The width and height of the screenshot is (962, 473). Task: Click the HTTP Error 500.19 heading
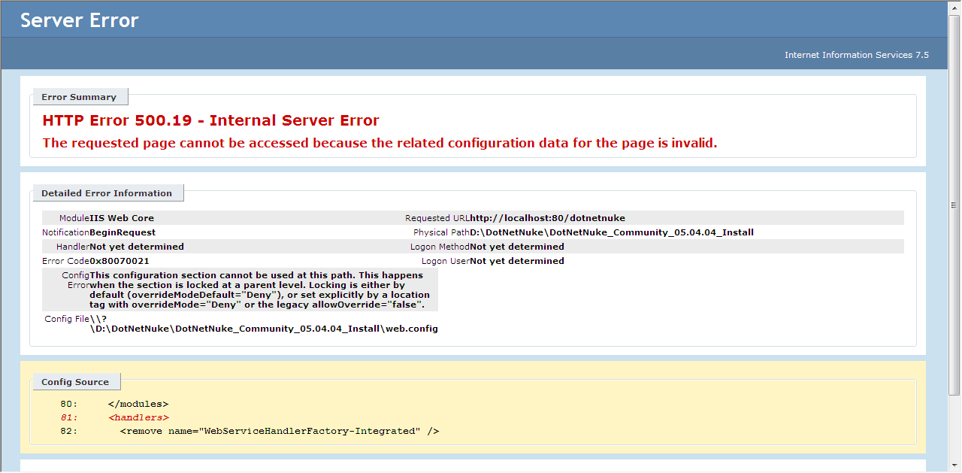coord(211,120)
